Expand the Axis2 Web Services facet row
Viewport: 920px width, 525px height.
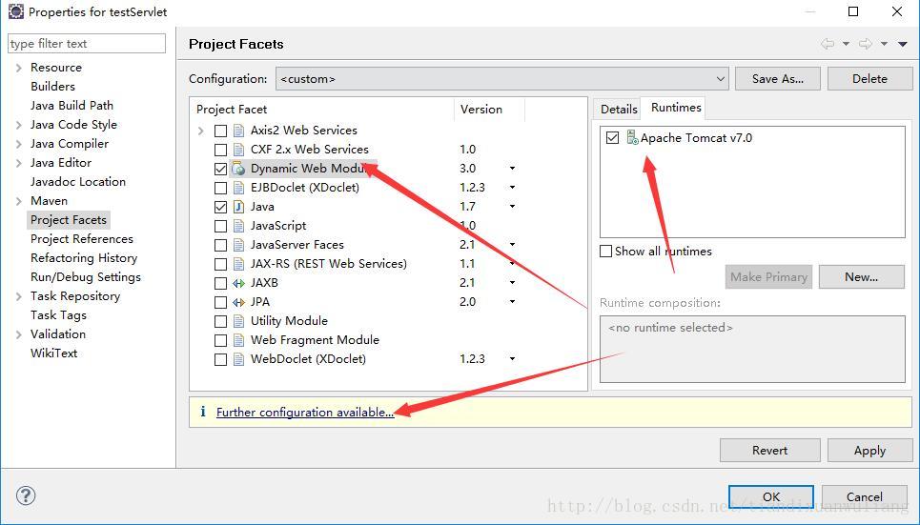click(x=200, y=131)
